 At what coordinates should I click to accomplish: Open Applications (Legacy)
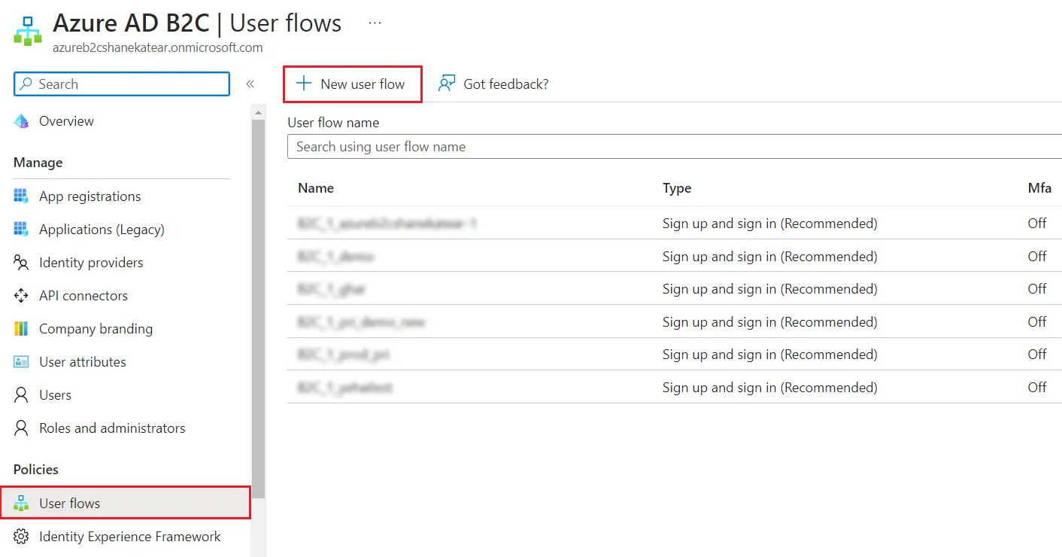(x=102, y=230)
